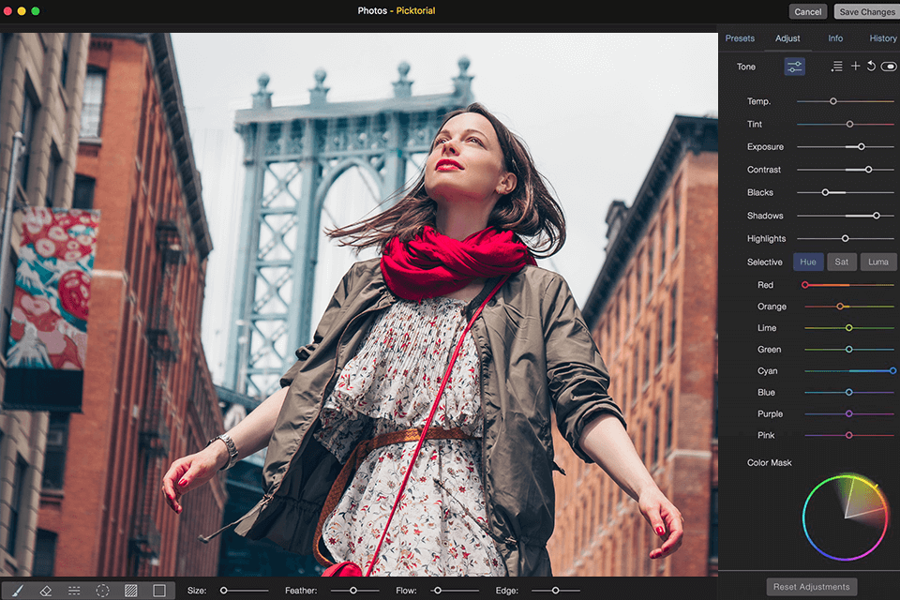Select the radial dashed-circle mask tool
Screen dimensions: 900x600
point(102,591)
